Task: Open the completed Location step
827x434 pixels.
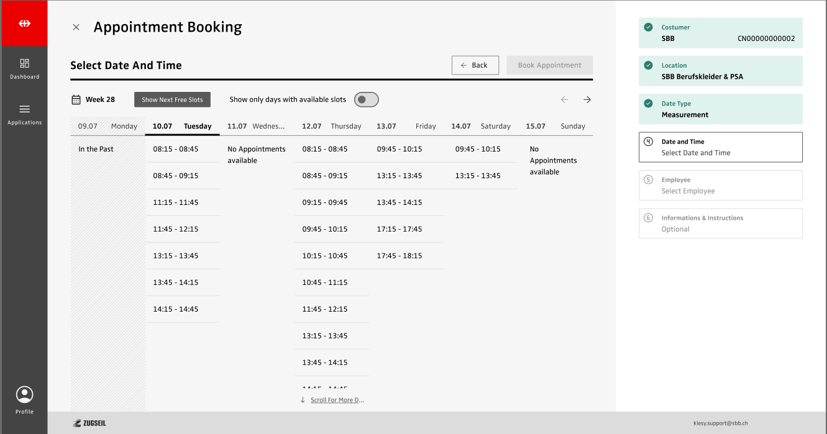Action: pos(720,71)
